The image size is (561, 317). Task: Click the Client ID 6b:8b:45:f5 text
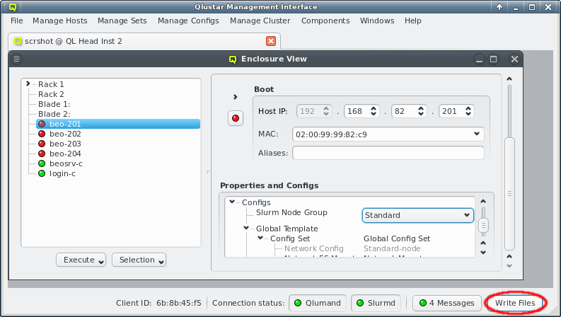(158, 303)
